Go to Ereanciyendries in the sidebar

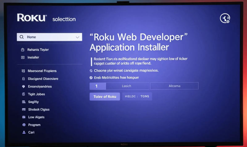40,86
